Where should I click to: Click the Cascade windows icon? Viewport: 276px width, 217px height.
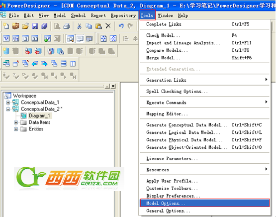tap(54, 63)
